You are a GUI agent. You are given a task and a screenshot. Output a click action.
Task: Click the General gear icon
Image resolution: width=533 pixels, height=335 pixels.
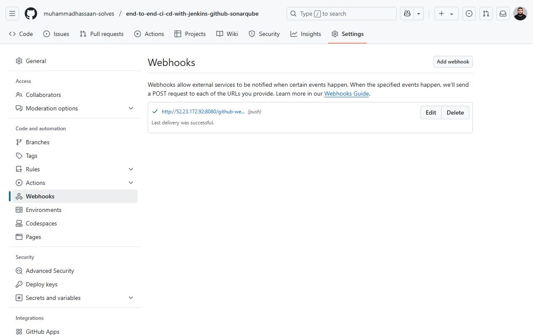pos(19,61)
